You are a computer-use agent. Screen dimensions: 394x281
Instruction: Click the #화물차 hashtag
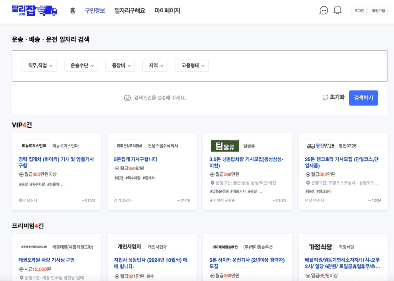click(x=53, y=185)
